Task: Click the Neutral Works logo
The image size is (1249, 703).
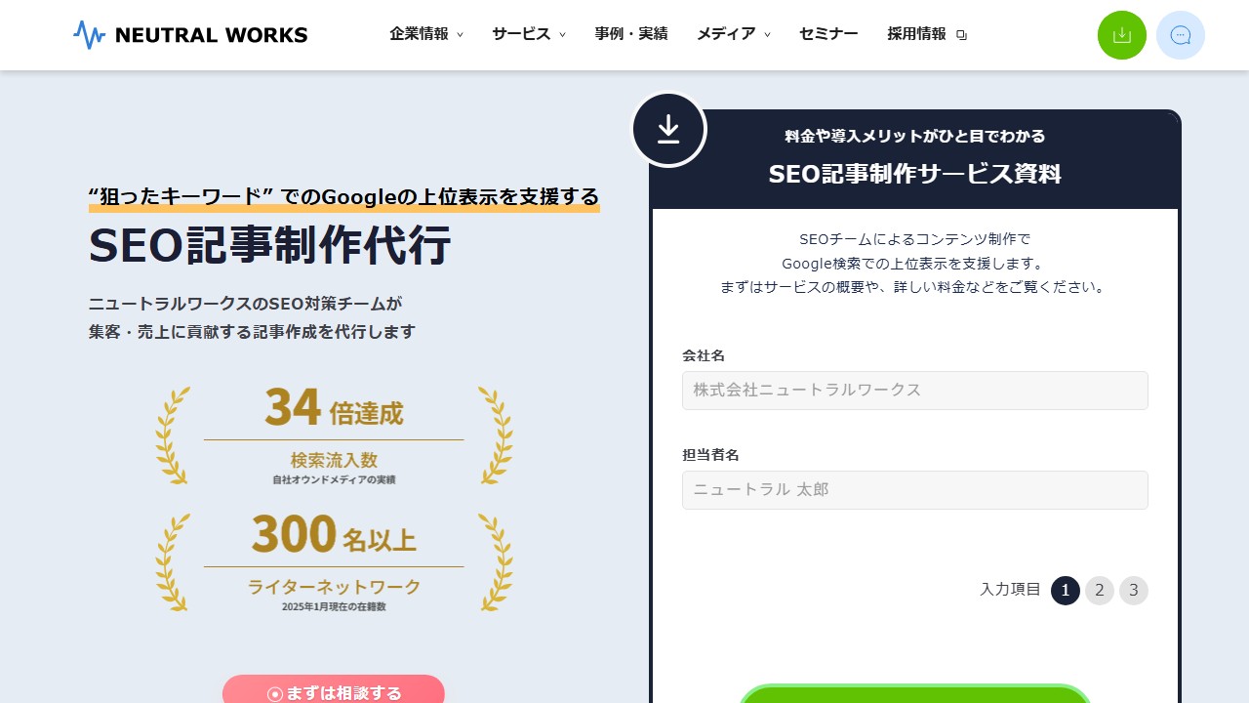Action: point(190,35)
